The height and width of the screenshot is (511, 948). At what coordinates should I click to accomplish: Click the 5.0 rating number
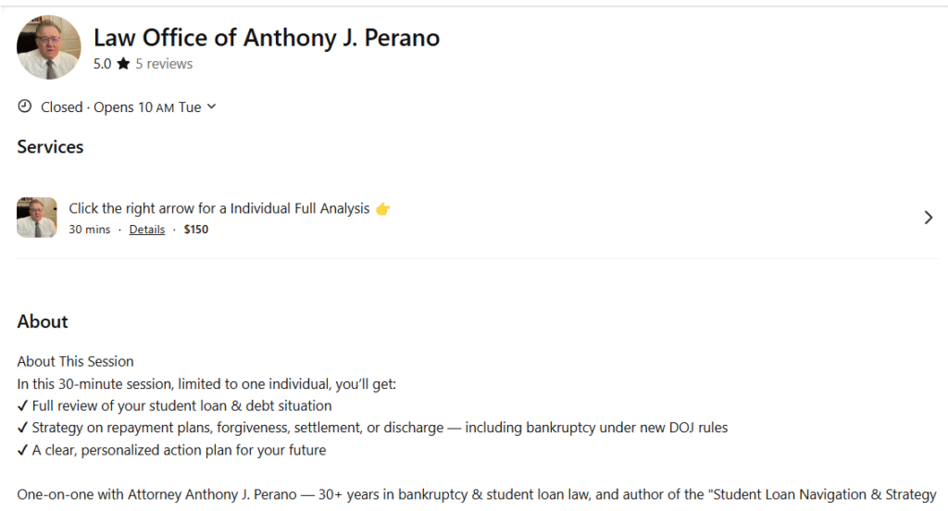[x=102, y=65]
